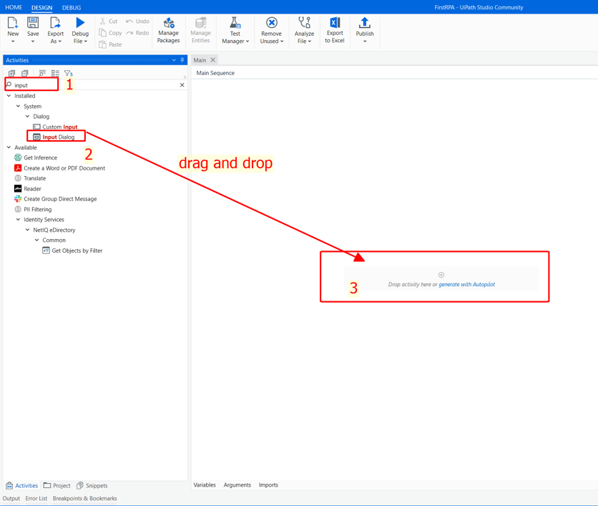
Task: Collapse the Installed tree node
Action: click(x=9, y=96)
